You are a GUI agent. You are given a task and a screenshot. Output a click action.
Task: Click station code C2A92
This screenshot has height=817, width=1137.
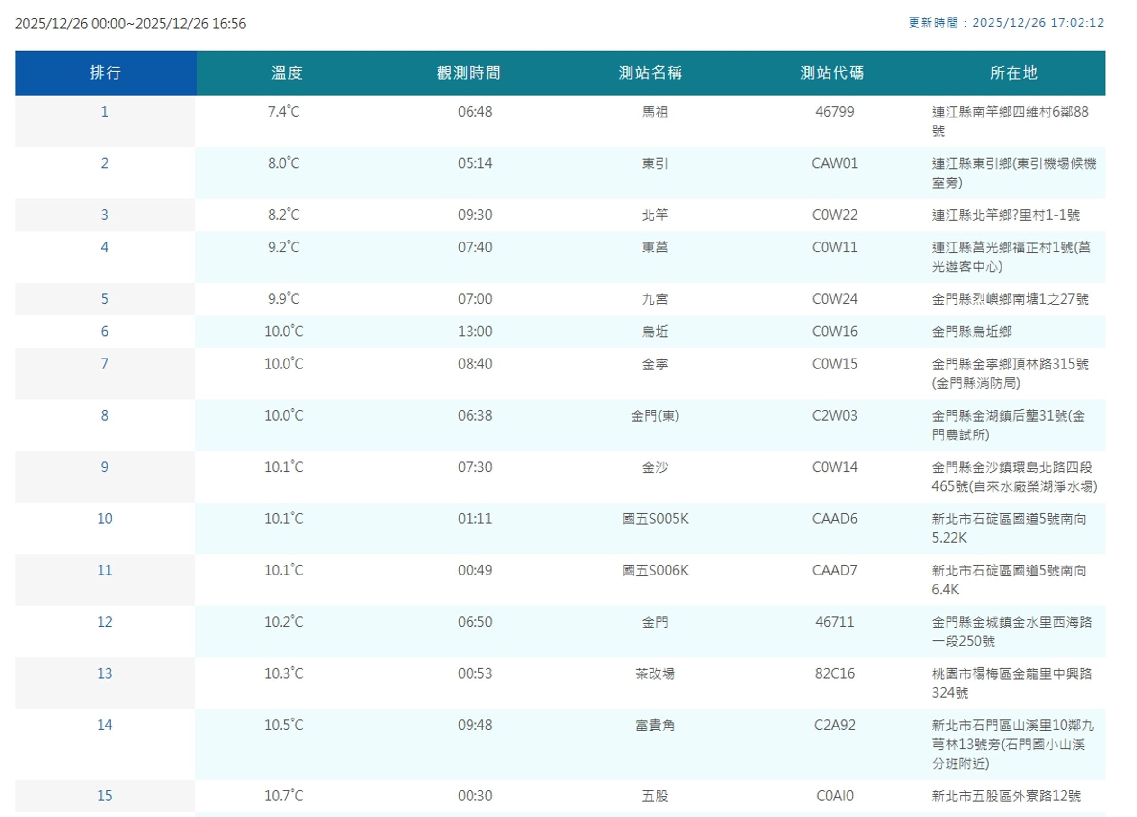point(835,725)
